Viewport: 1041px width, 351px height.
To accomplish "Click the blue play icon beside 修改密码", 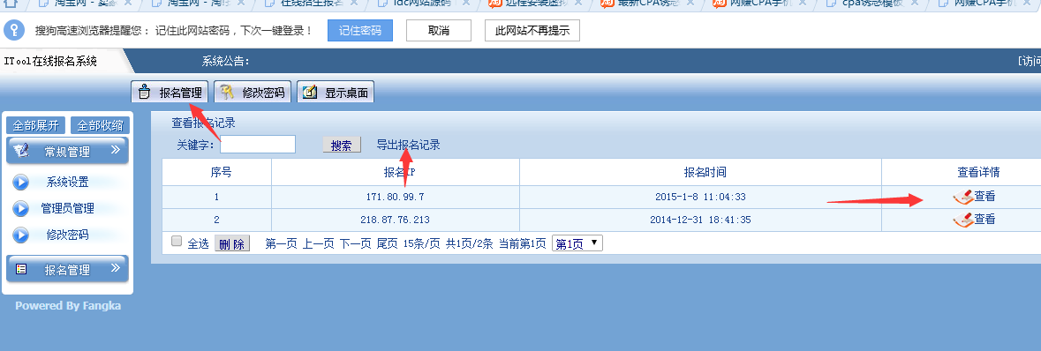I will pyautogui.click(x=21, y=235).
